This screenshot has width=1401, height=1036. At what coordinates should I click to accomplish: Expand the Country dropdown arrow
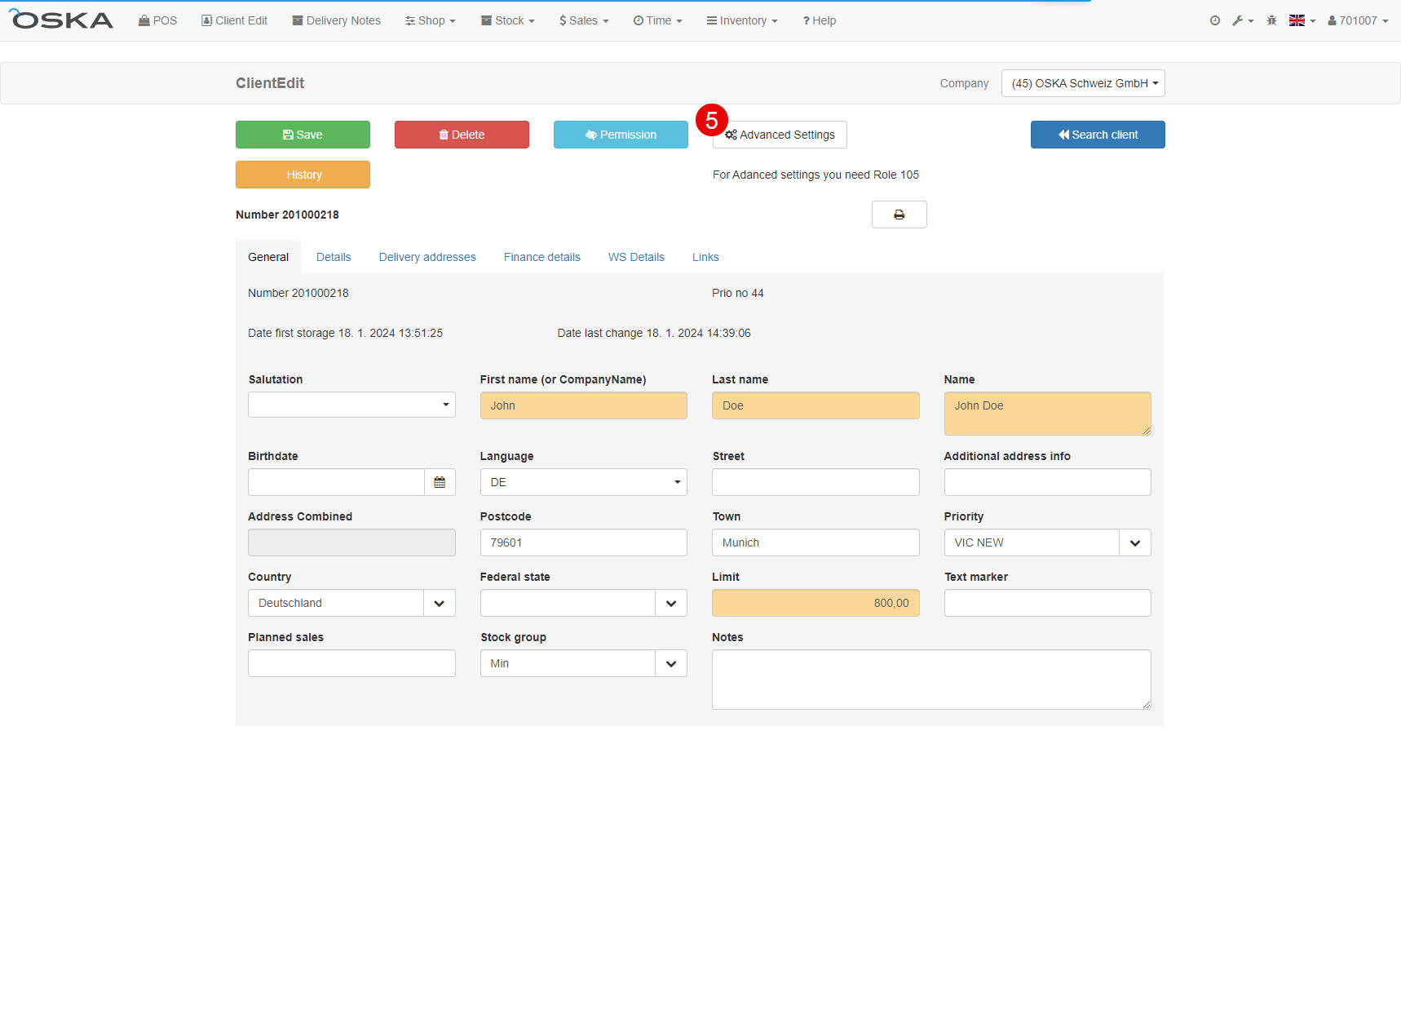point(440,603)
